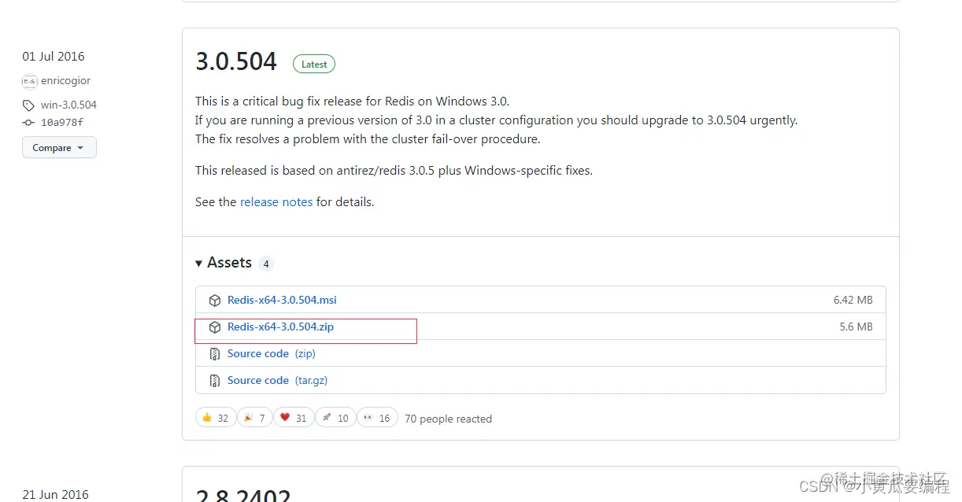
Task: Click the 01 Jul 2016 date
Action: 54,57
